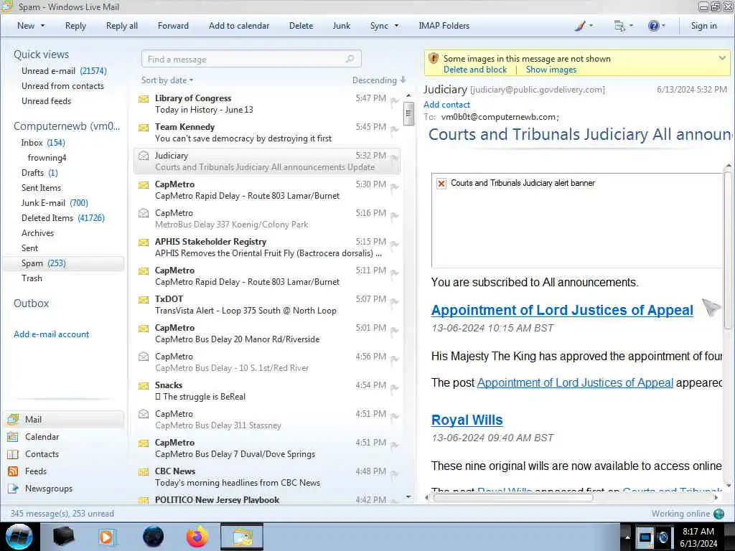Click the Windows Live Mail taskbar button

tap(242, 537)
